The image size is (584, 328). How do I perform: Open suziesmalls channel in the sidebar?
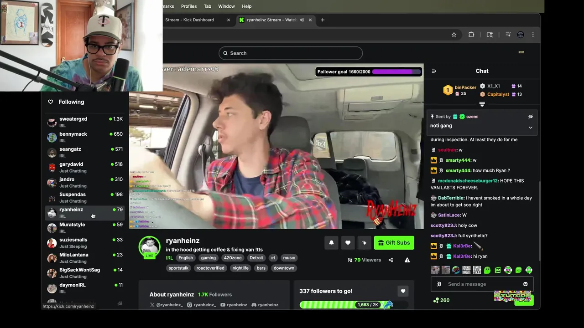[x=85, y=243]
